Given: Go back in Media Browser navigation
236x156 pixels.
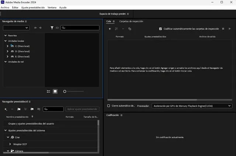Looking at the screenshot, I should [x=35, y=28].
